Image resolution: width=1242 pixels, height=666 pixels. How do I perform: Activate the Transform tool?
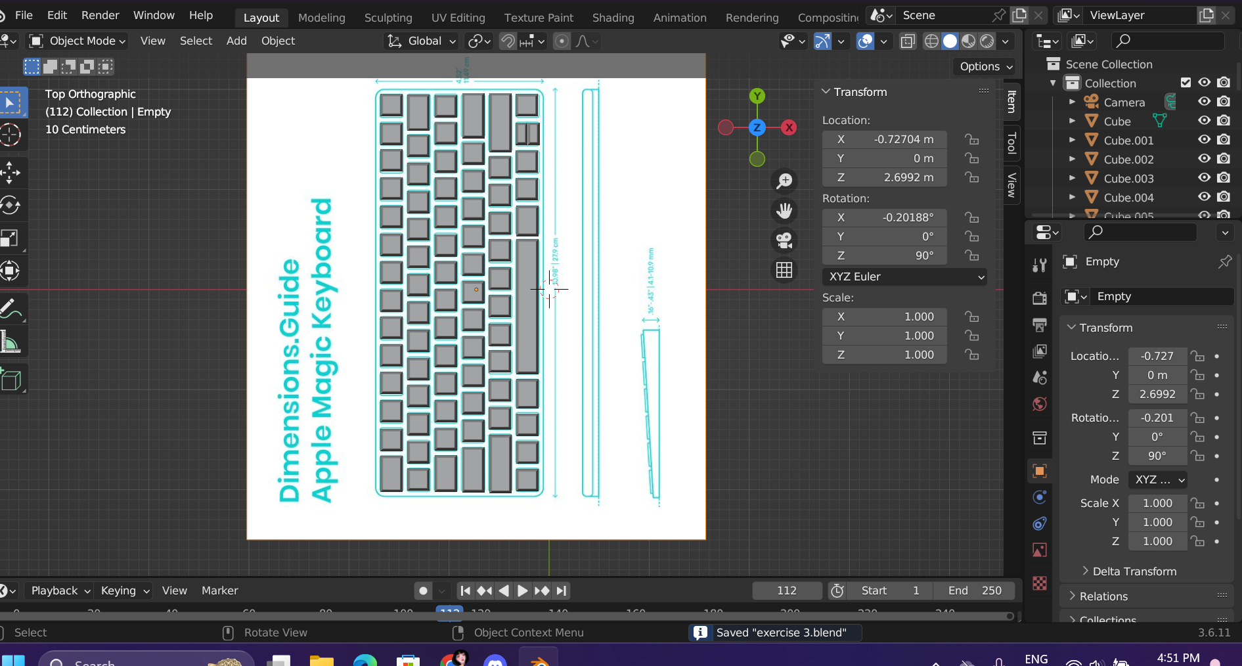tap(11, 271)
